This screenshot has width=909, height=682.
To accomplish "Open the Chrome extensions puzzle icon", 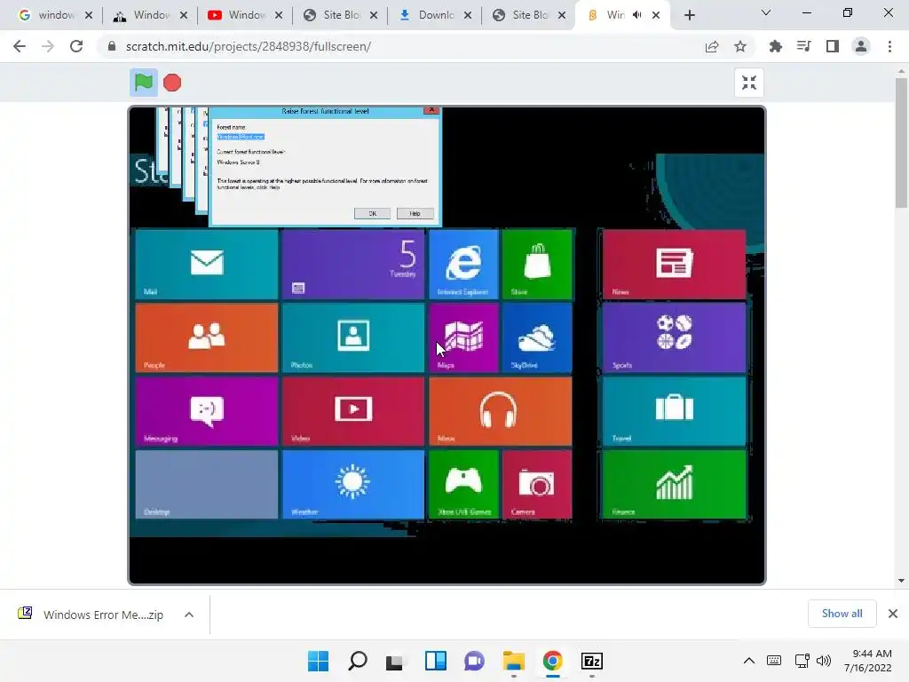I will 776,46.
